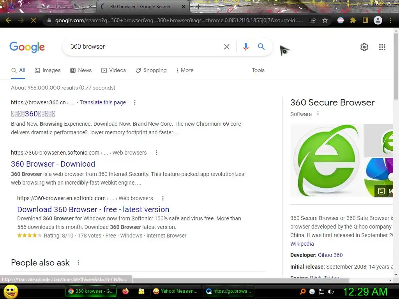Open the file explorer folder in the taskbar
Screen dimensions: 399x299
point(141,291)
